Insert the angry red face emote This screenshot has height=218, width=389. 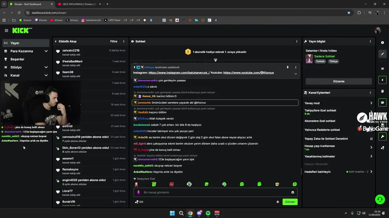coord(172,184)
